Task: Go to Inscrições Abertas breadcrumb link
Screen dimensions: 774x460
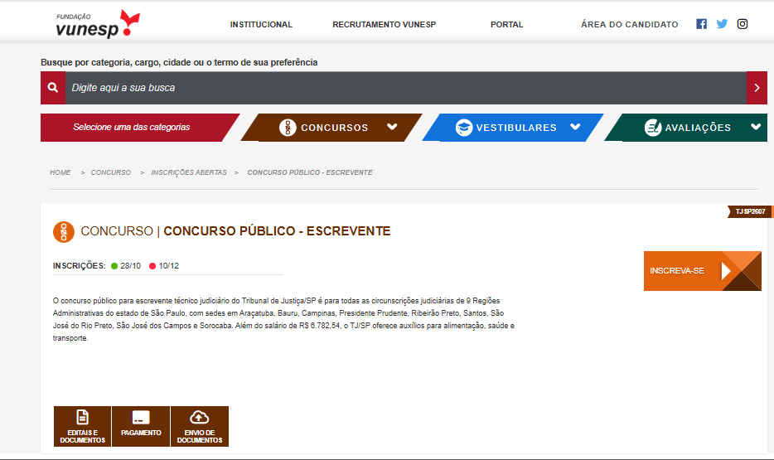Action: coord(189,172)
